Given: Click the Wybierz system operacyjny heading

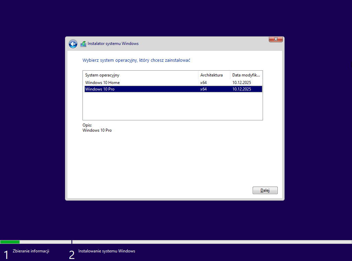Looking at the screenshot, I should click(136, 60).
